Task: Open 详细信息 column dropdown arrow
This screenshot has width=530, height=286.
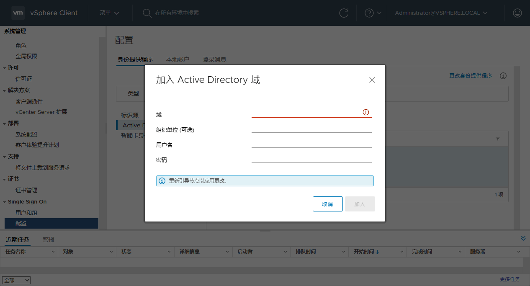Action: [228, 252]
